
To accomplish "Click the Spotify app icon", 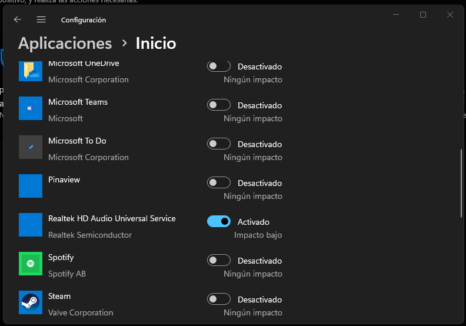I will pyautogui.click(x=31, y=264).
